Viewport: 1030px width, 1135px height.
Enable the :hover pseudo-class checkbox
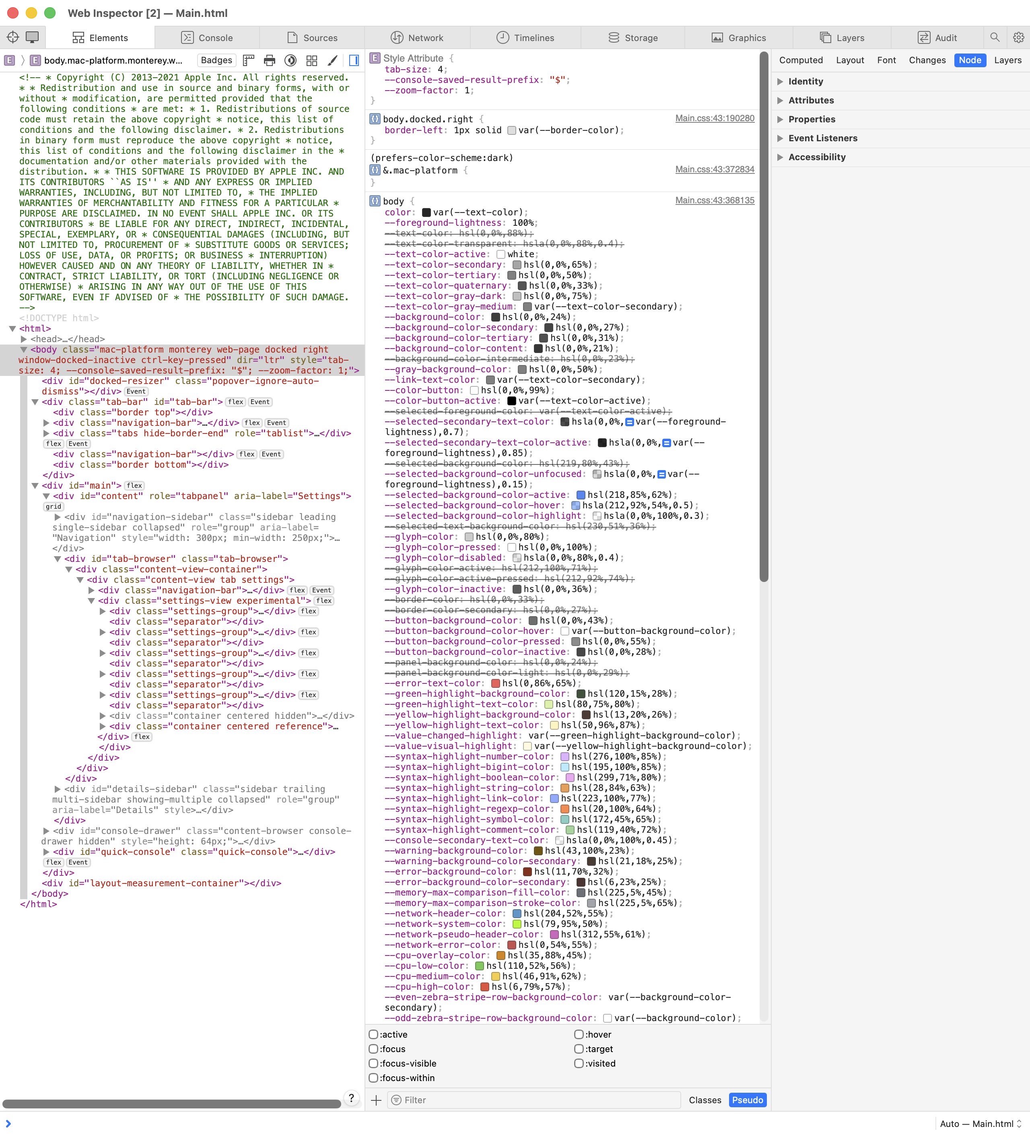click(x=579, y=1034)
